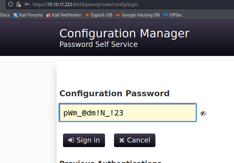Open the Exploit-DB bookmark
This screenshot has height=163, width=234.
[99, 15]
